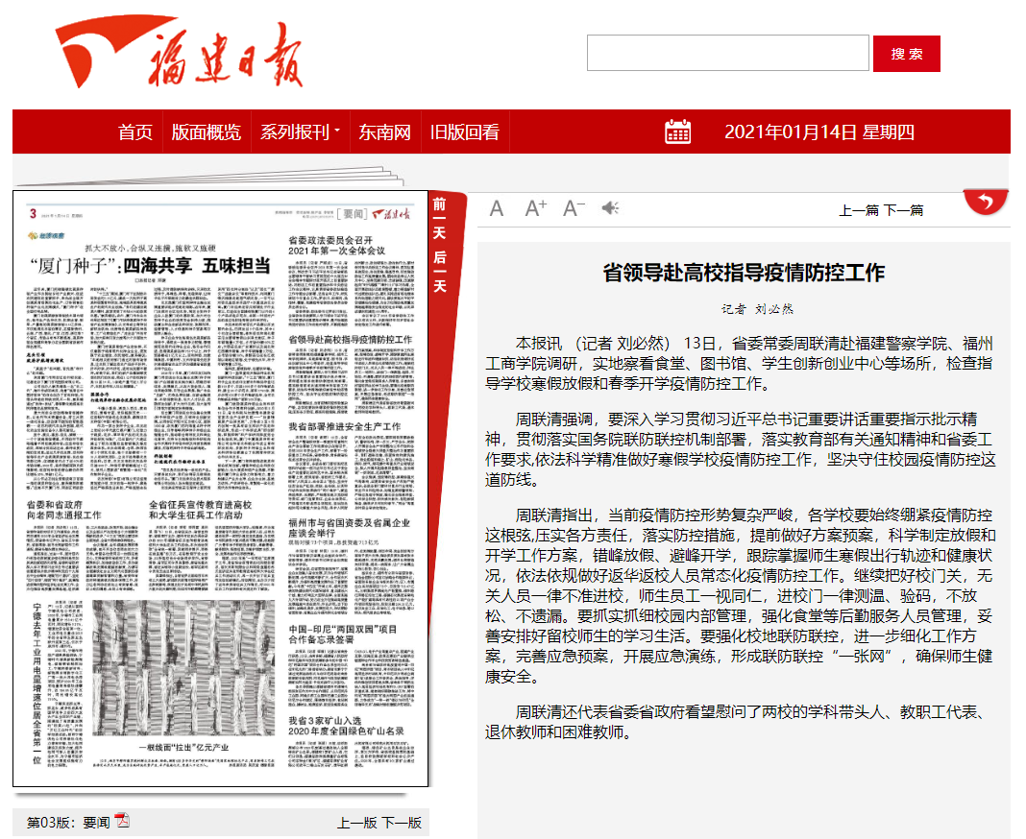This screenshot has width=1026, height=839.
Task: Open the calendar date picker icon
Action: (677, 132)
